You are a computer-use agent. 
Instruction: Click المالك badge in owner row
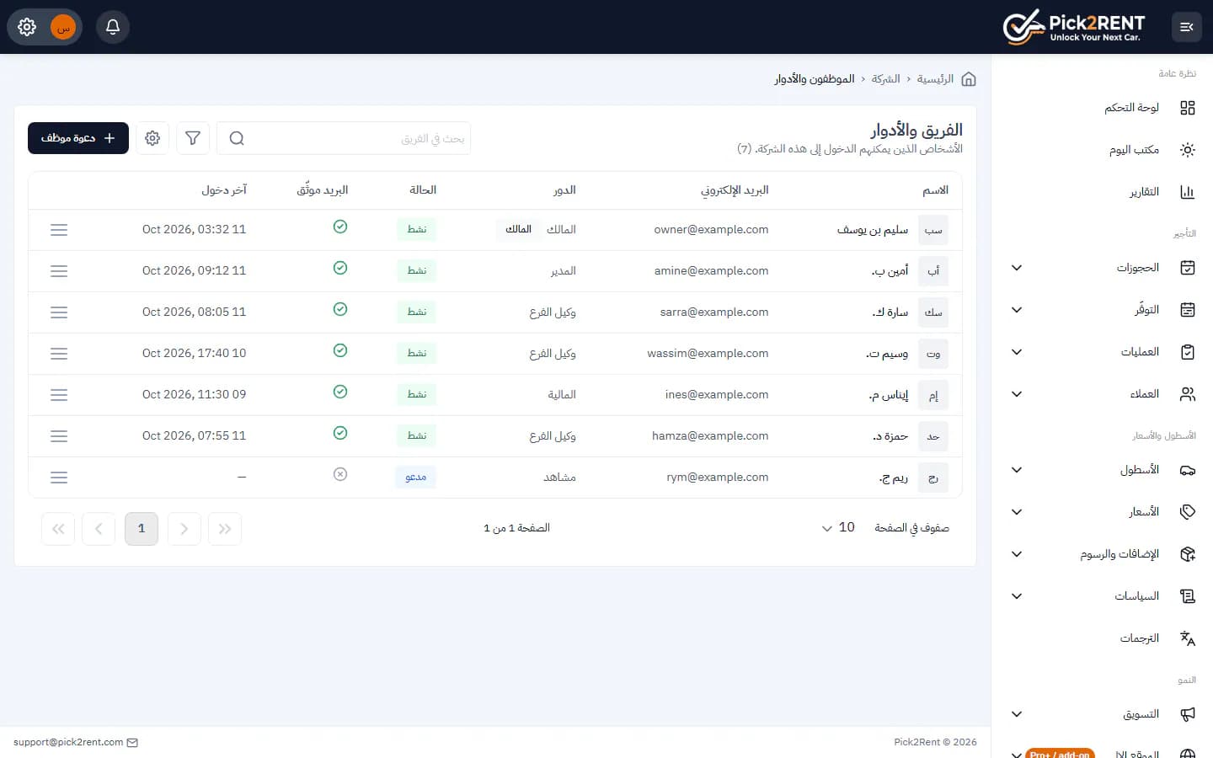pos(518,230)
